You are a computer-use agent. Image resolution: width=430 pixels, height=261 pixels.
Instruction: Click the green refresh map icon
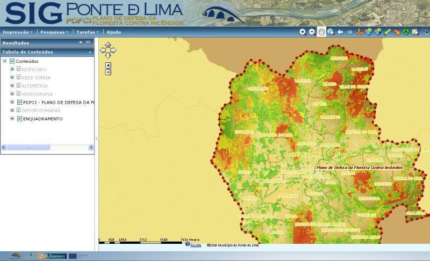[406, 32]
